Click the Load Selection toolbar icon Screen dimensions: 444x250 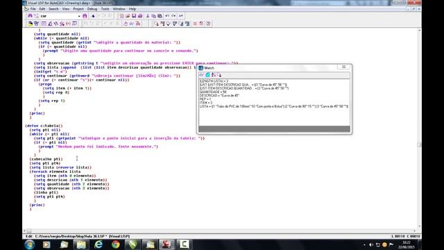coord(162,24)
